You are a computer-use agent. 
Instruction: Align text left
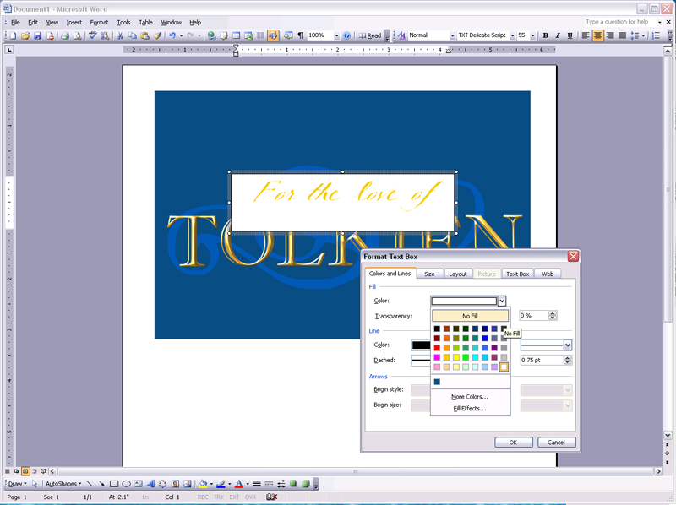tap(586, 35)
